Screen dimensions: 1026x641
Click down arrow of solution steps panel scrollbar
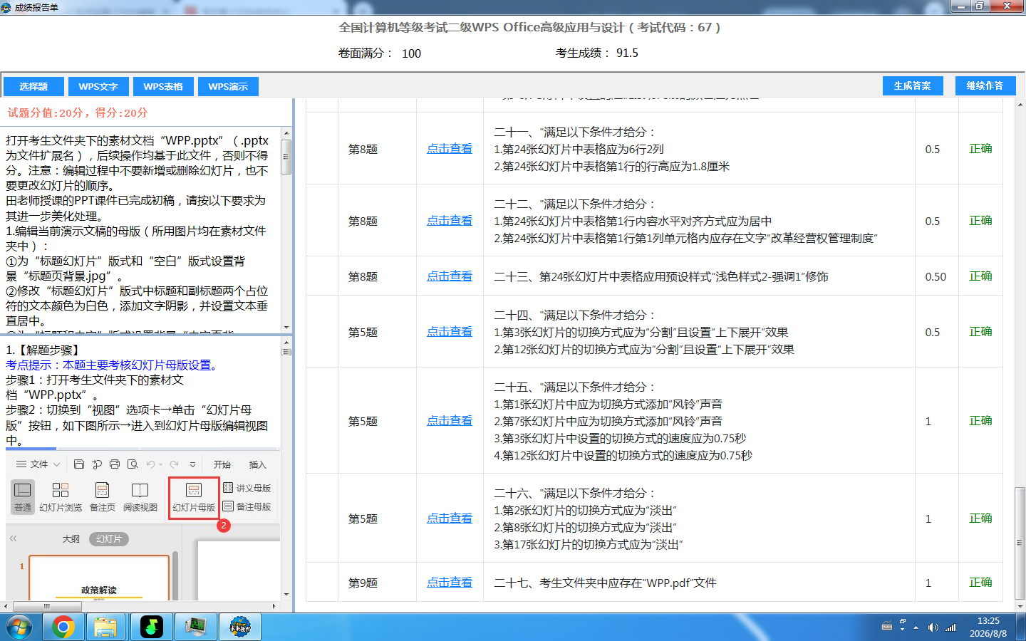click(286, 594)
